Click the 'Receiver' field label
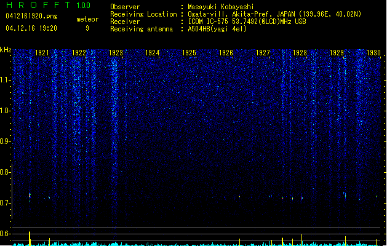Screen dimensions: 387x246 125,22
